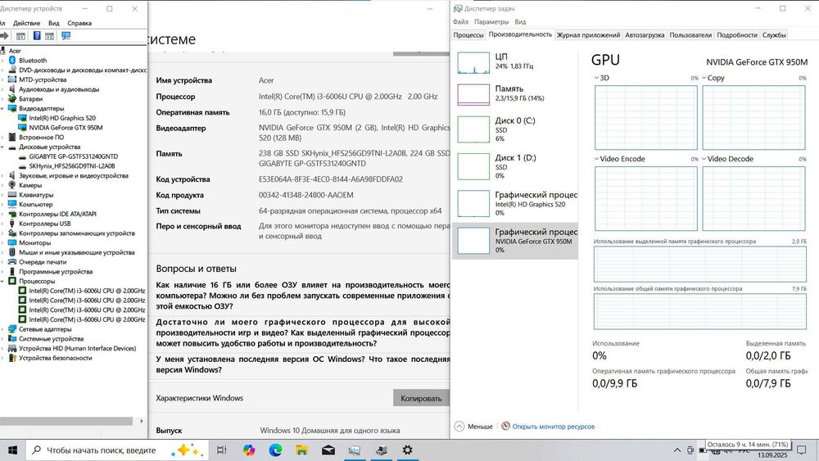Click the Клавиатуры keyboard icon

click(12, 195)
